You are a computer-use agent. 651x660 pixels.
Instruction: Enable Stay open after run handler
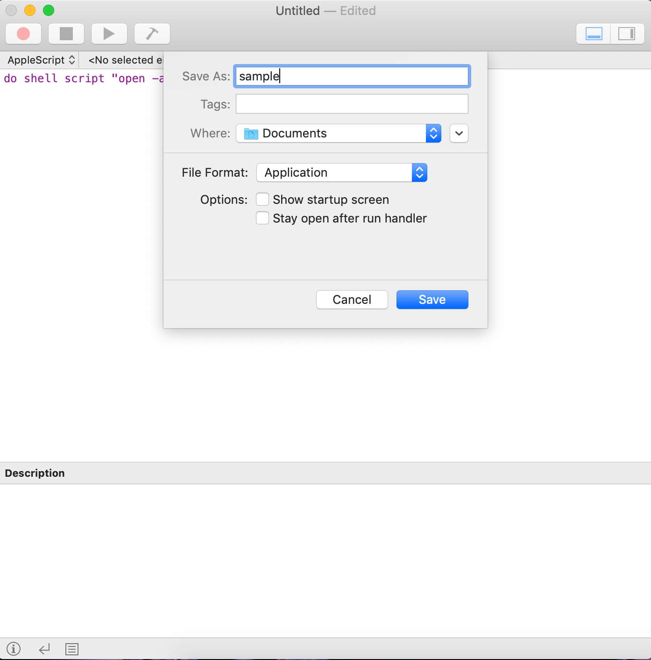tap(262, 218)
